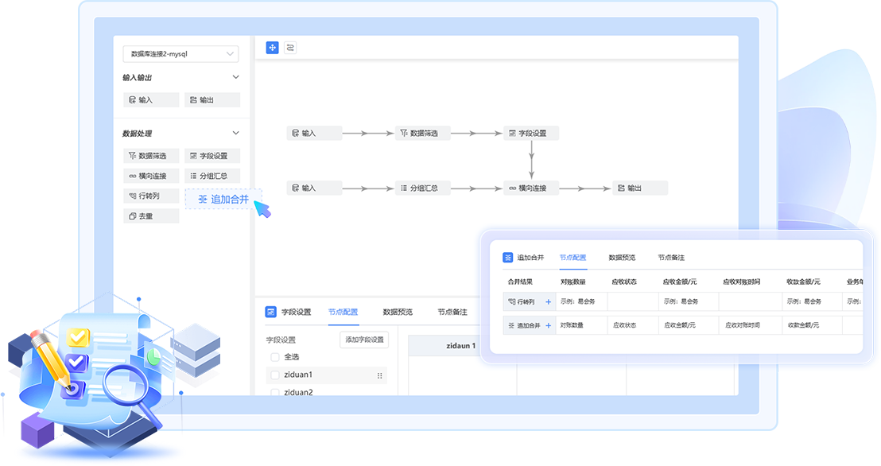
Task: Collapse the 输入输出 section
Action: (x=235, y=77)
